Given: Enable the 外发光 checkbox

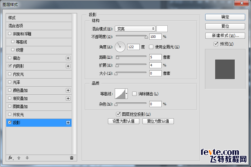Looking at the screenshot, I should 10,115.
